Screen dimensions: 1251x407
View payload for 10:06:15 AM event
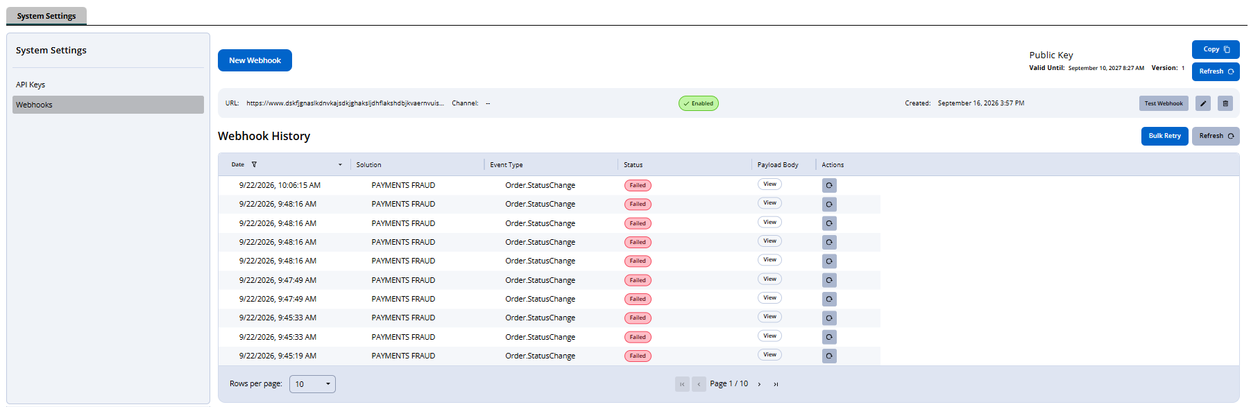pyautogui.click(x=769, y=184)
